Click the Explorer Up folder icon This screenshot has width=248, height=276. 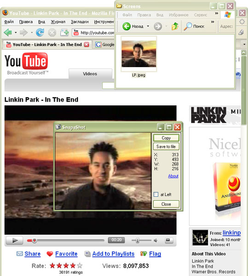(175, 26)
